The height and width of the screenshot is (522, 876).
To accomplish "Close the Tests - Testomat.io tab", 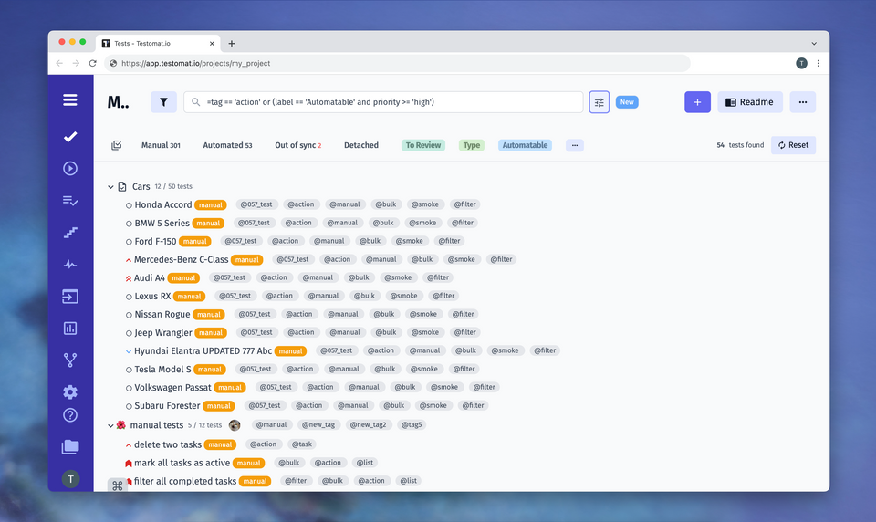I will (212, 44).
